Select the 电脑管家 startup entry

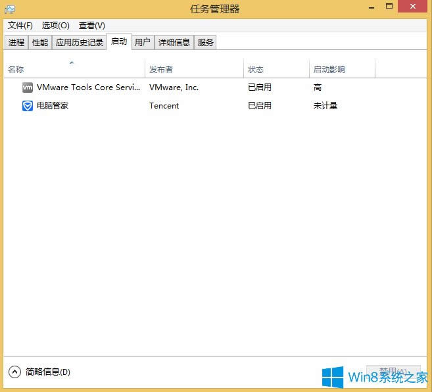coord(215,106)
